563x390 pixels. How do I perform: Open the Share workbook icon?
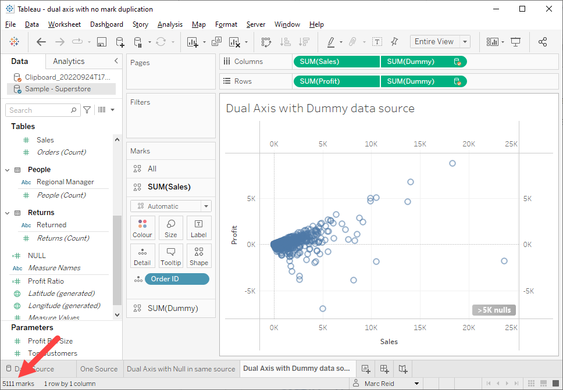[543, 42]
